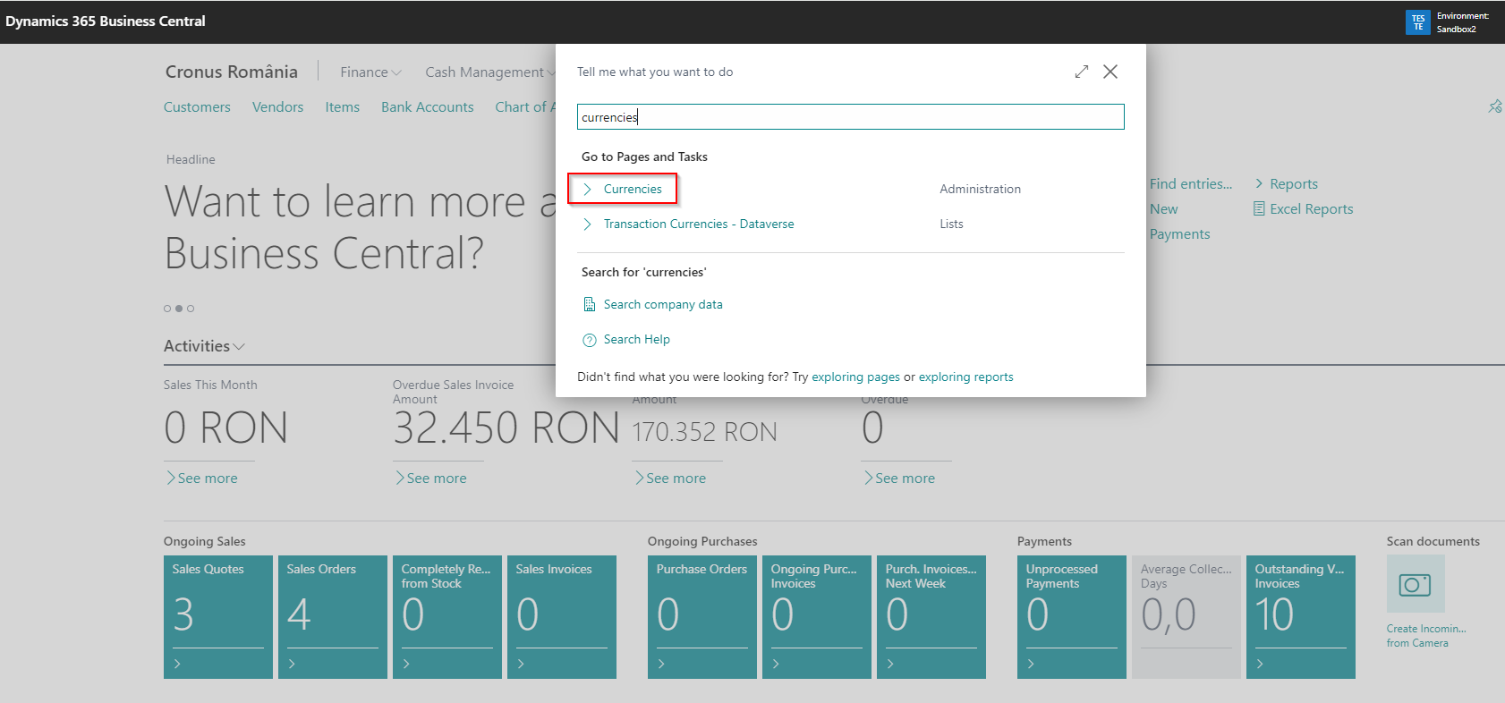Follow the exploring pages link
This screenshot has width=1505, height=703.
[855, 377]
